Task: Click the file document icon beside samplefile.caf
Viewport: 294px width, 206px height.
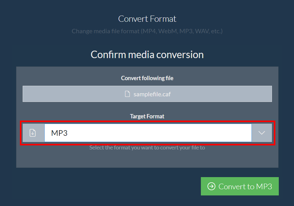Action: click(x=127, y=94)
